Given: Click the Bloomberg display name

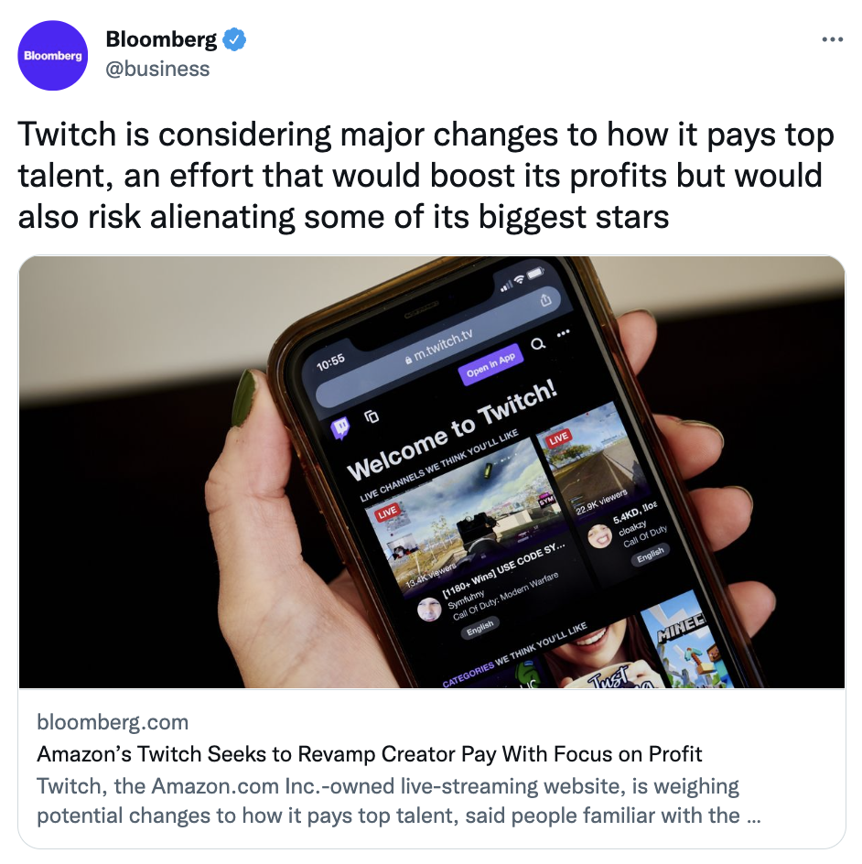Looking at the screenshot, I should pos(161,39).
